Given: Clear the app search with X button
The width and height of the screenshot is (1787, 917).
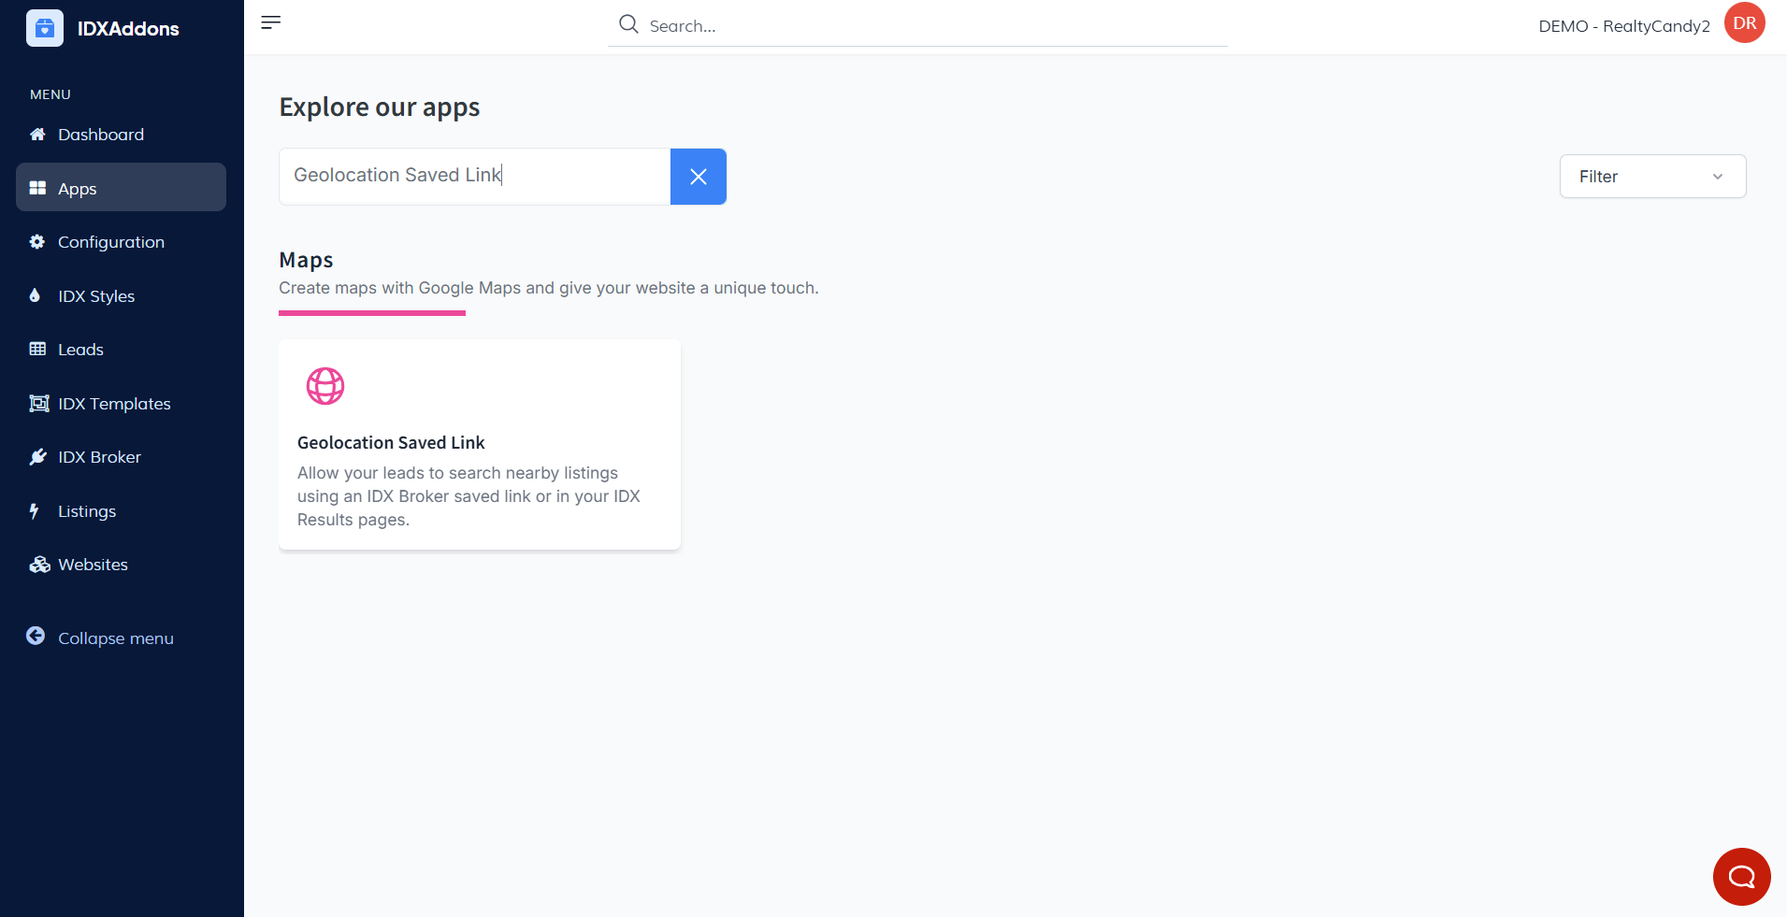Looking at the screenshot, I should [698, 177].
